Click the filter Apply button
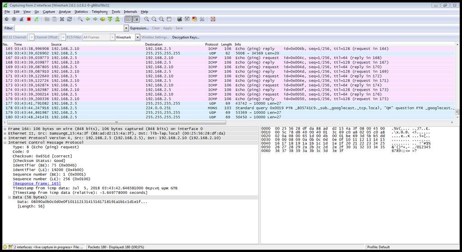Viewport: 462px width, 252px height. click(x=168, y=28)
